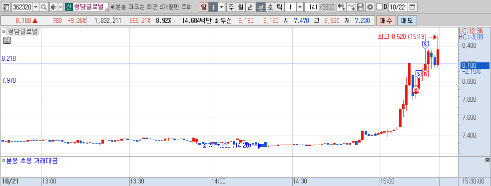
Task: Click the date field showing 10/22
Action: tap(398, 7)
